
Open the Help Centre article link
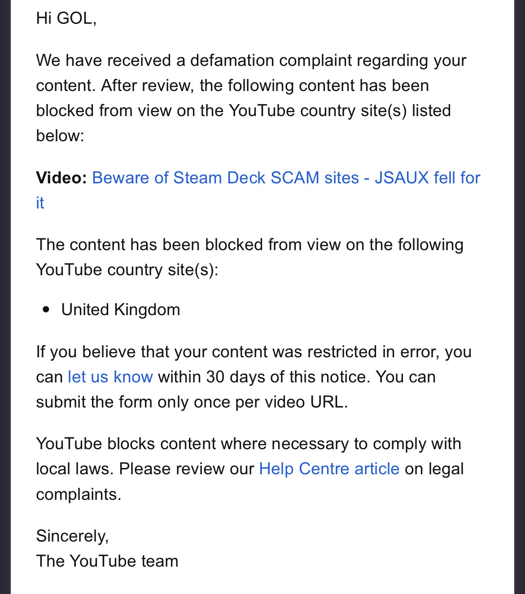329,468
